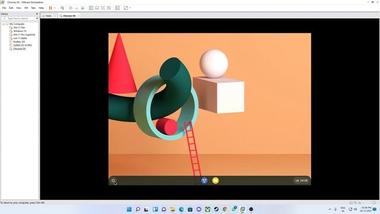Select ZARIN OS 18 PRO in library
Viewport: 380px width, 214px height.
23,45
